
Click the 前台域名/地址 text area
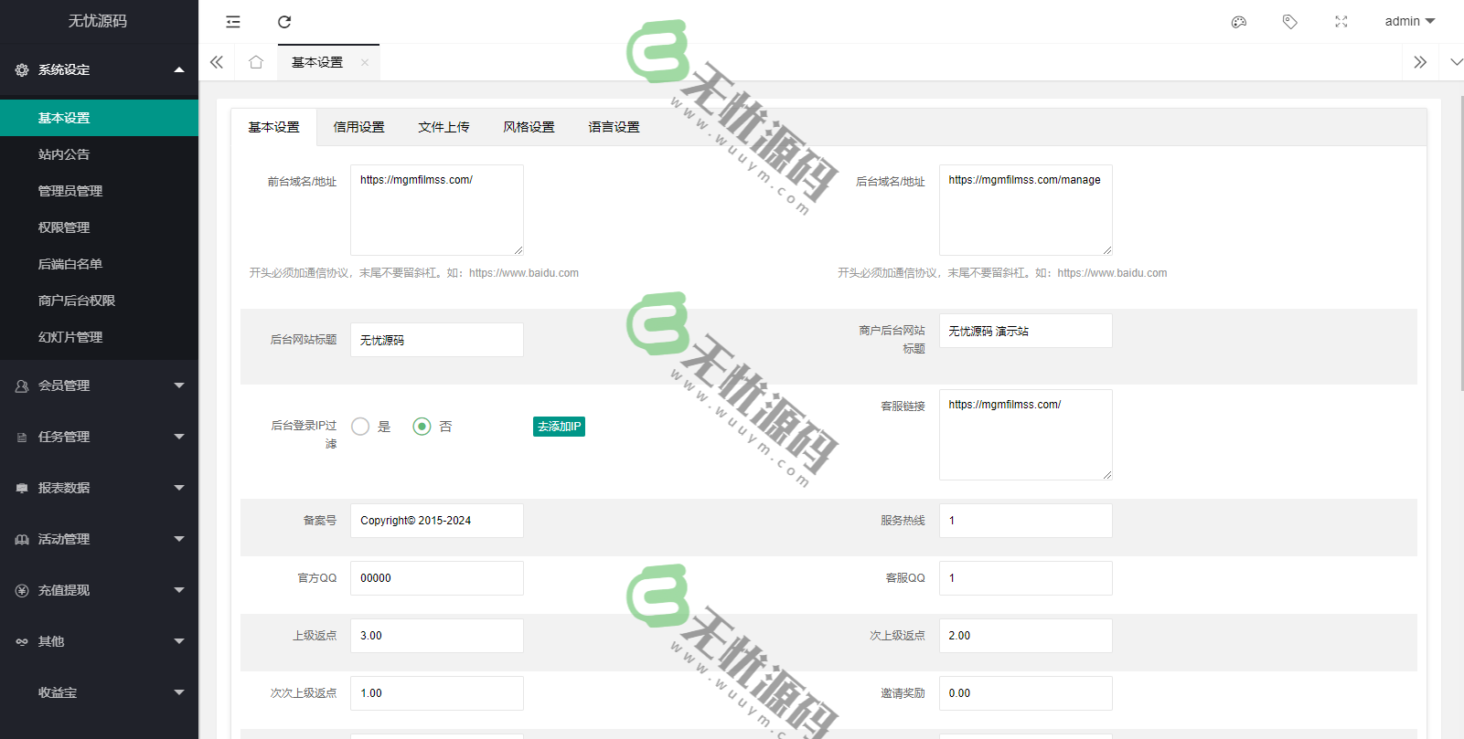(x=437, y=210)
